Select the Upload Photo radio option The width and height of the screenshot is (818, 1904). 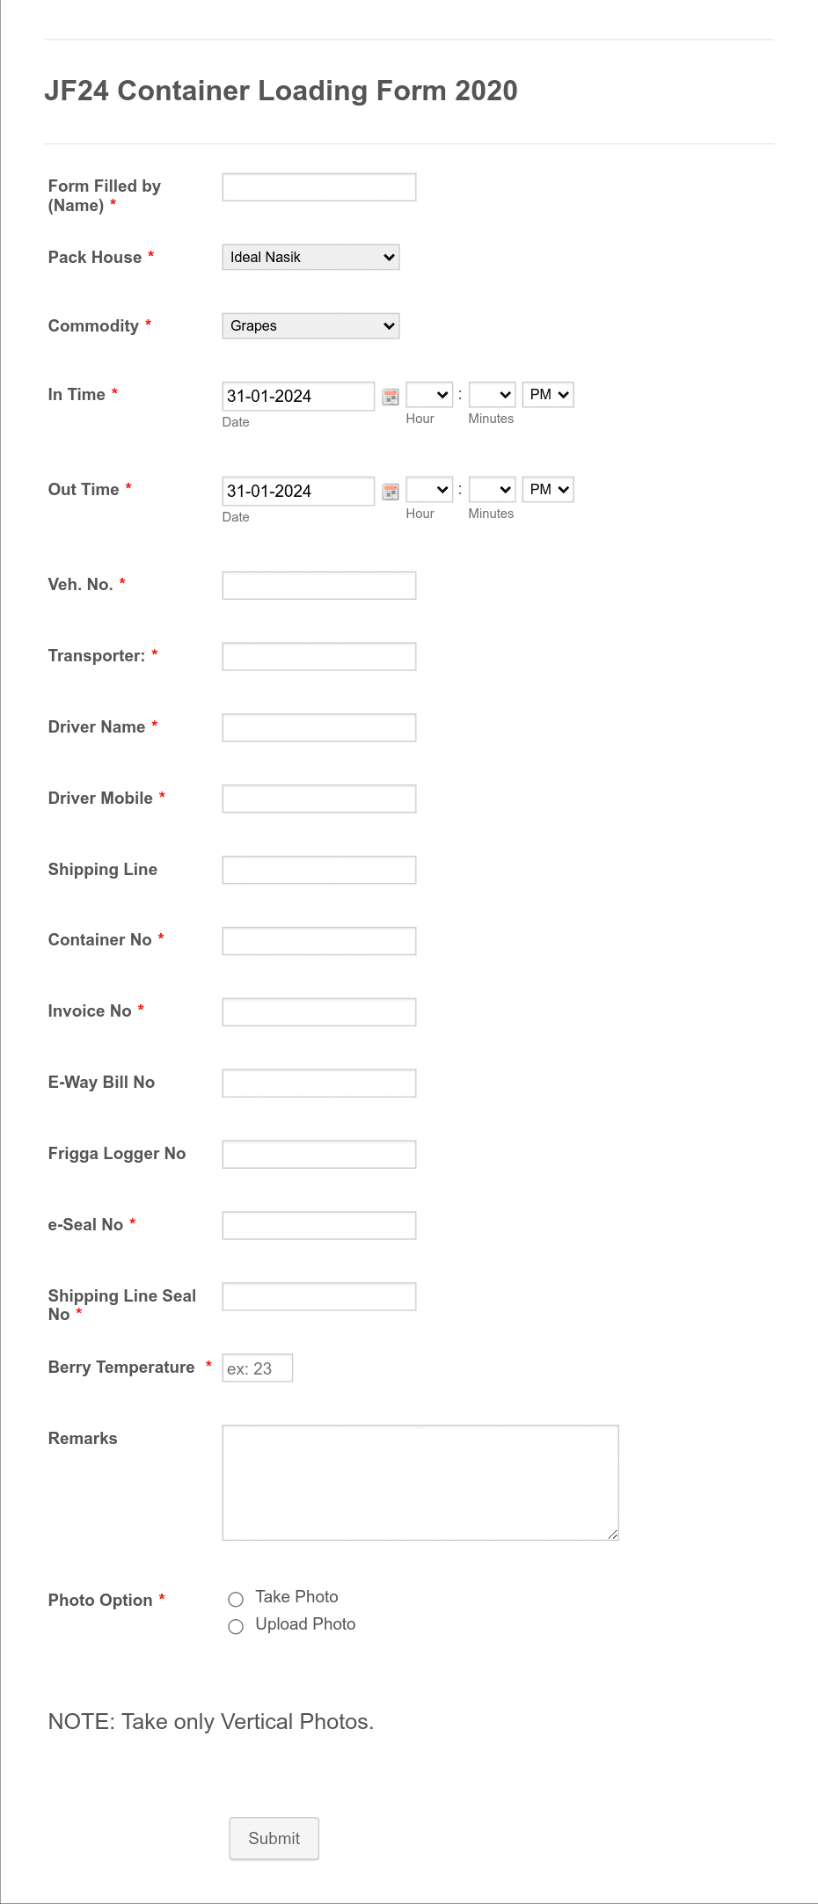pos(236,1626)
